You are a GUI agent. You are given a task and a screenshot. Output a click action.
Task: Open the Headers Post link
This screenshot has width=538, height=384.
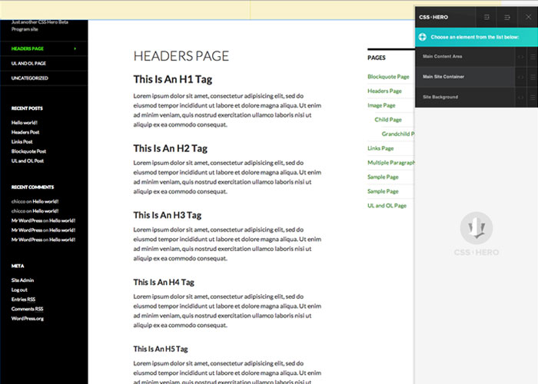point(25,132)
